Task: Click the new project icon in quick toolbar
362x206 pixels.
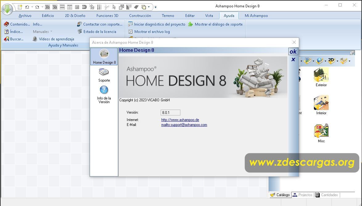Action: (x=20, y=7)
